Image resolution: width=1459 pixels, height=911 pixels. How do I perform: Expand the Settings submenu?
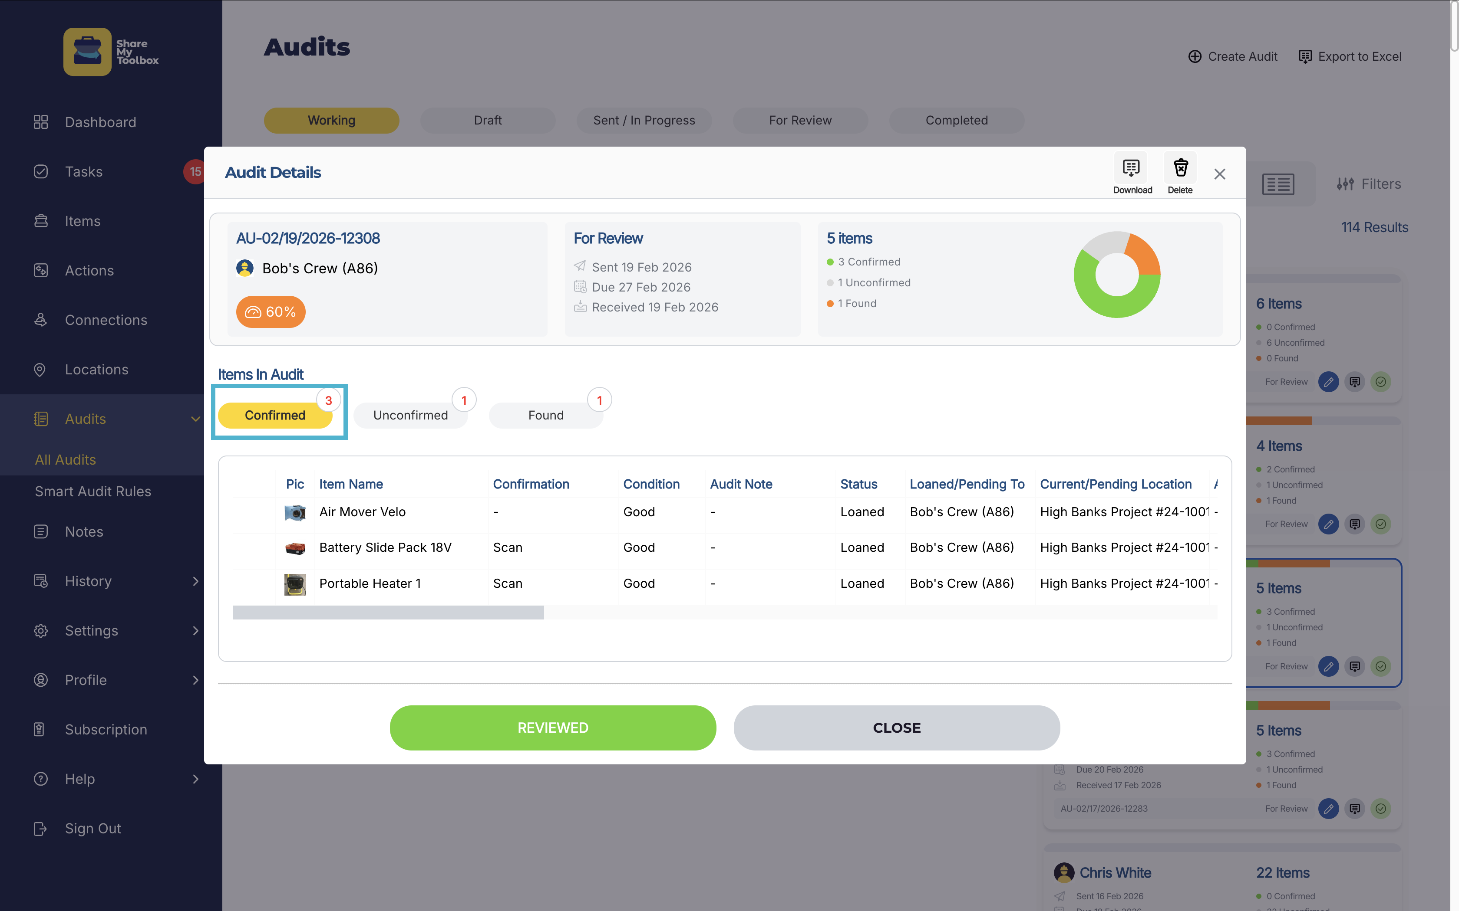point(195,630)
